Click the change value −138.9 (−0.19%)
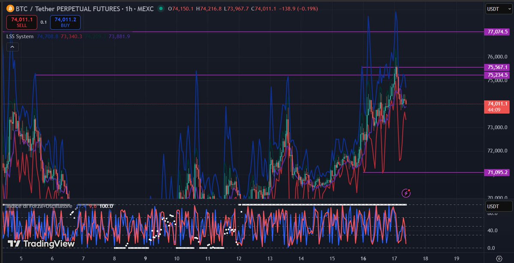This screenshot has height=263, width=514. tap(298, 9)
